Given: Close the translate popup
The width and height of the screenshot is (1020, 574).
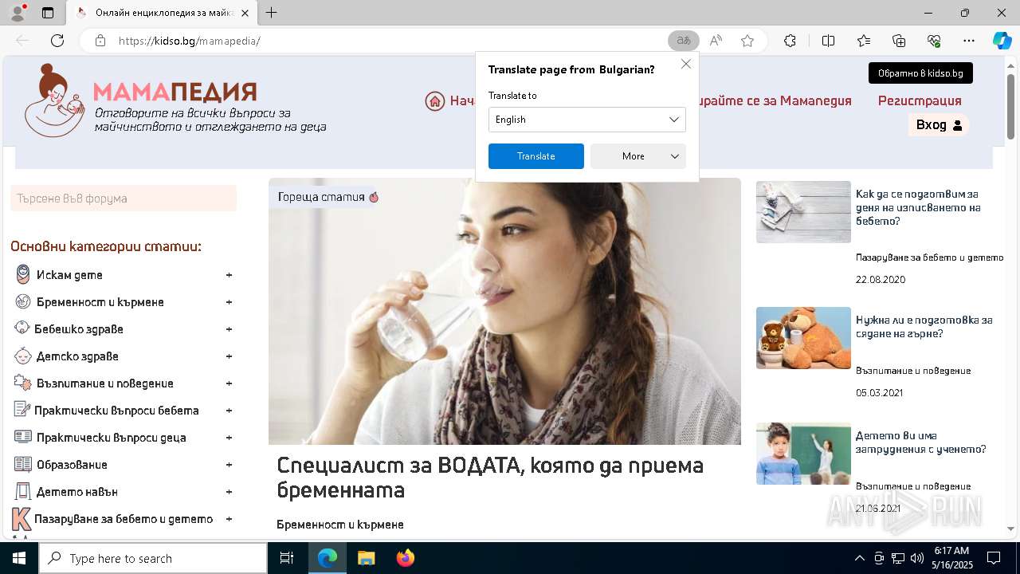Looking at the screenshot, I should 685,64.
